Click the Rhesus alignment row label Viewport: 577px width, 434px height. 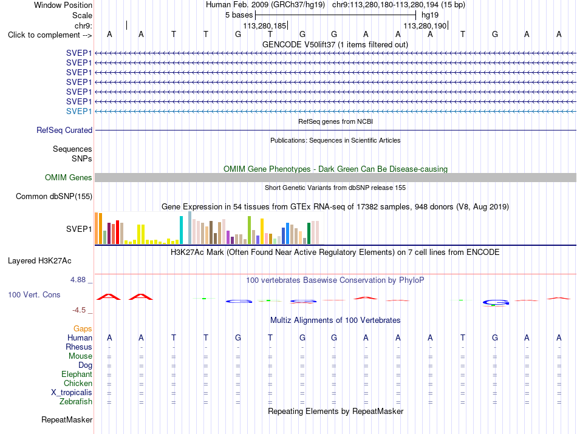79,347
